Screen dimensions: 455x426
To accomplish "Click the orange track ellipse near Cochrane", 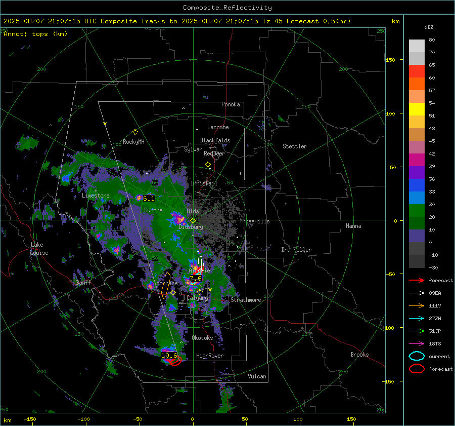I will click(166, 286).
